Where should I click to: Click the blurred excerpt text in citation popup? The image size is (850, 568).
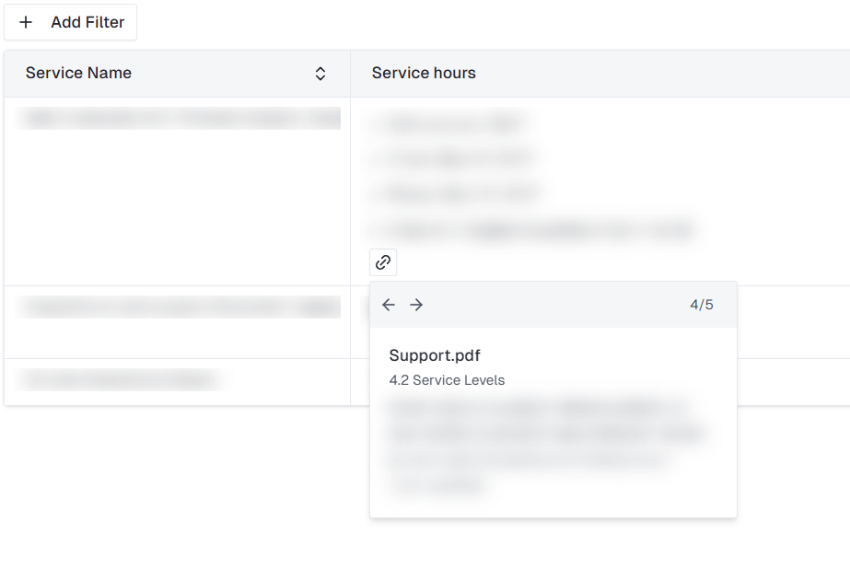click(543, 446)
